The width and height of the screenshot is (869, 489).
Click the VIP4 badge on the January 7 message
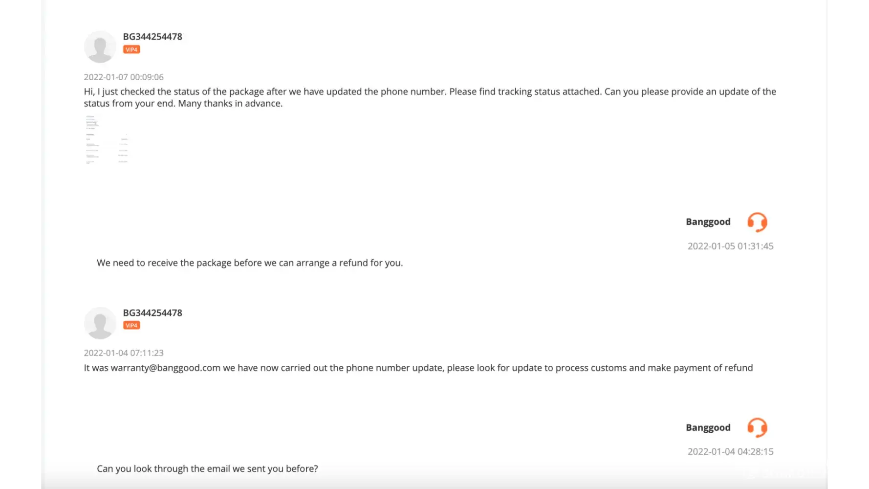131,49
